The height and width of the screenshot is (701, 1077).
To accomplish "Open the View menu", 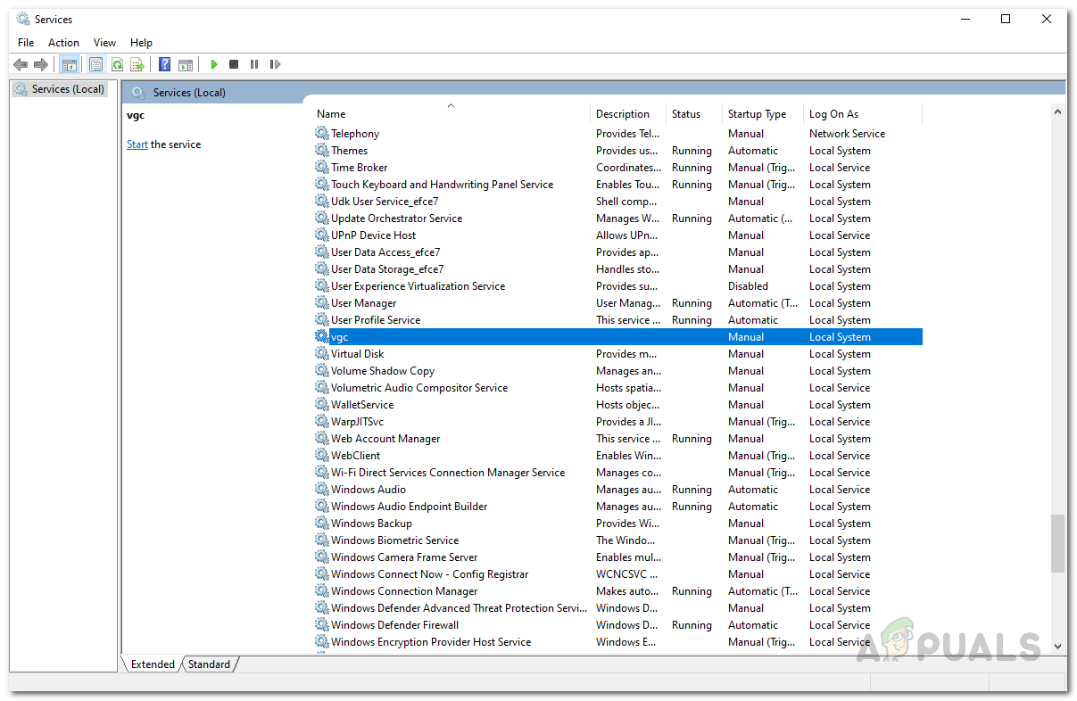I will (x=104, y=42).
